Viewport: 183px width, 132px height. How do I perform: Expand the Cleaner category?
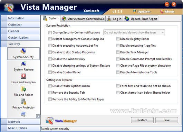tap(20, 31)
